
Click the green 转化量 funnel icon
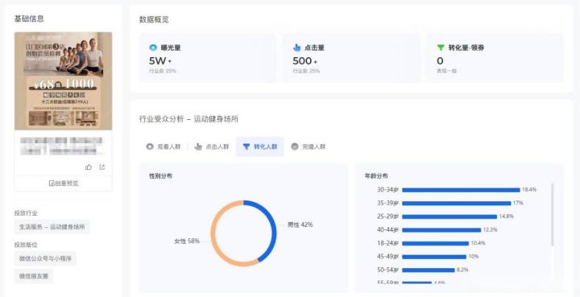[x=441, y=47]
